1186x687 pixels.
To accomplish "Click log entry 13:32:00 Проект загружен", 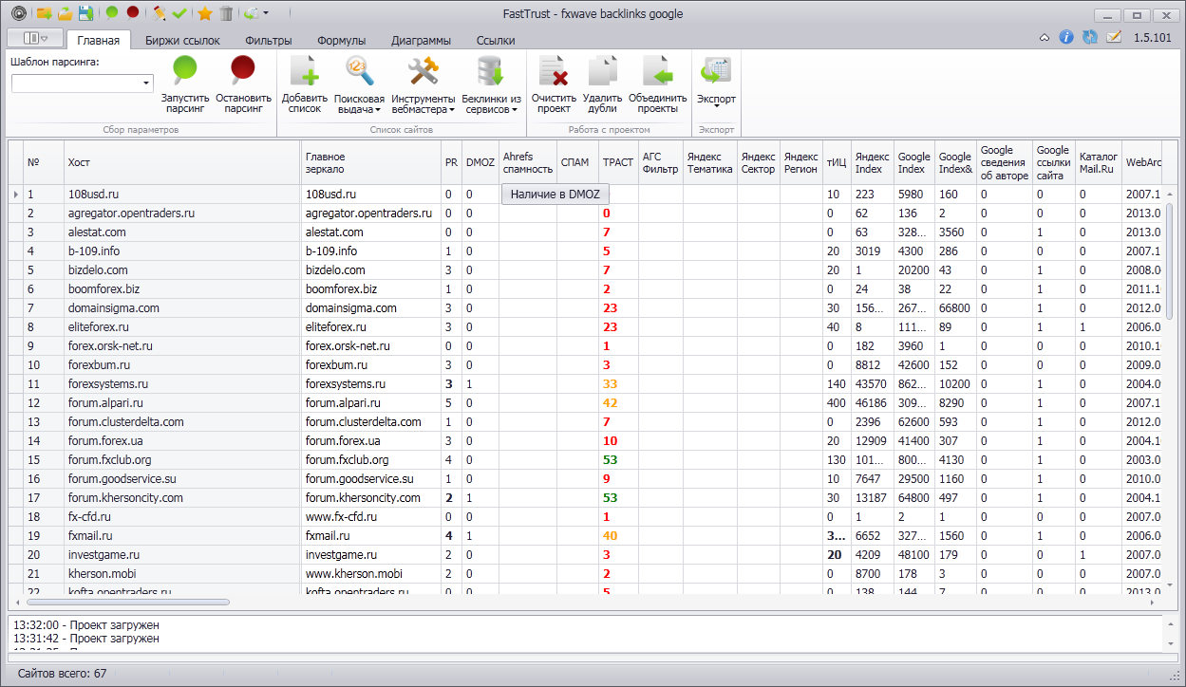I will click(85, 625).
